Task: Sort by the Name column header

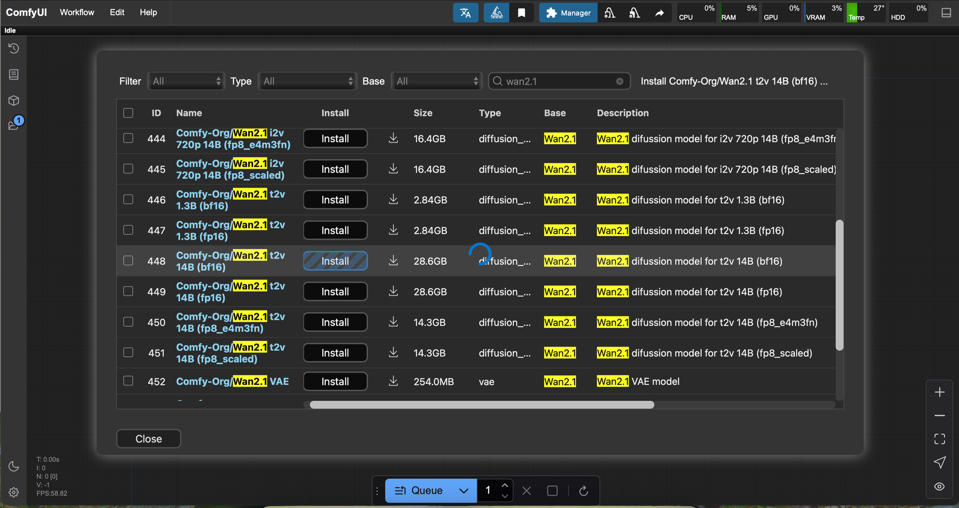Action: [x=189, y=113]
